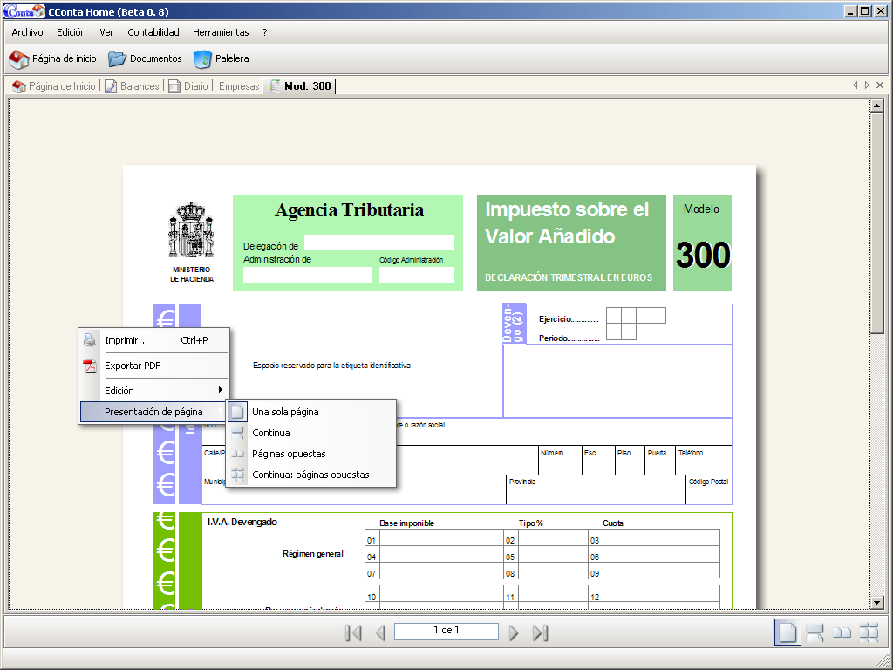The width and height of the screenshot is (893, 670).
Task: Click the page number field '1 de 1'
Action: (446, 631)
